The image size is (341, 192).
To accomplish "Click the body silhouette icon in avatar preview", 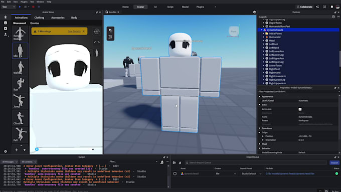I will click(x=97, y=53).
